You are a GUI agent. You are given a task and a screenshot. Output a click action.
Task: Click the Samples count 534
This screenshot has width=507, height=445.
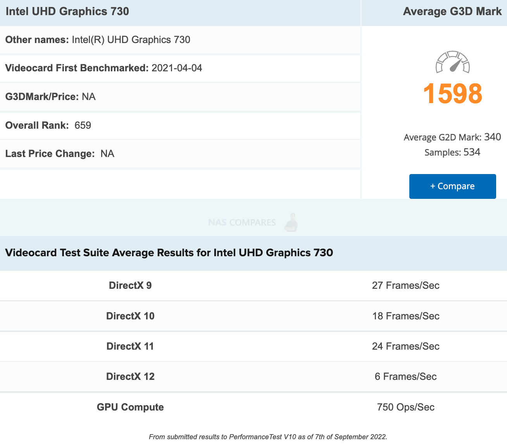(472, 152)
